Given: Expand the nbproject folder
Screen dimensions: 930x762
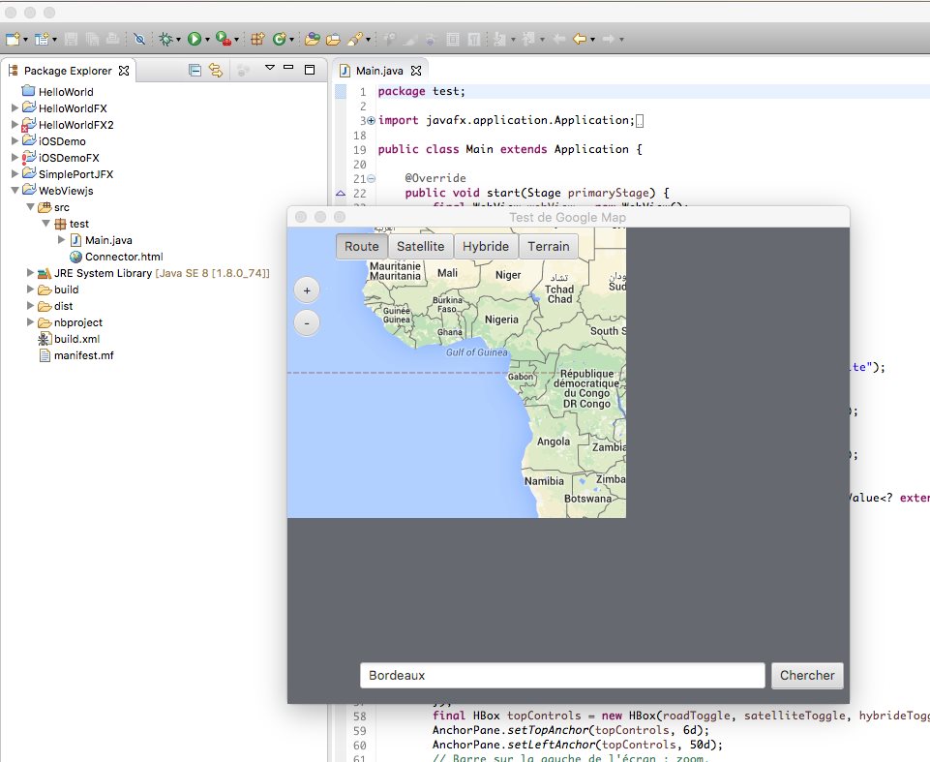Looking at the screenshot, I should (x=30, y=322).
